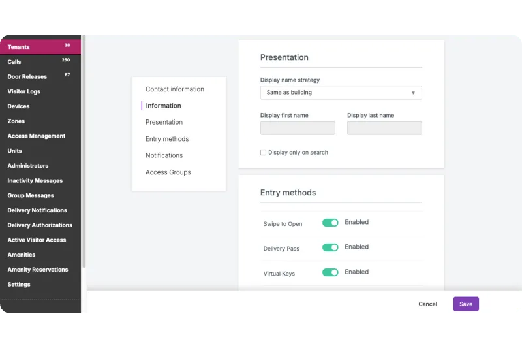Viewport: 522px width, 348px height.
Task: Jump to Contact information section
Action: [x=175, y=89]
